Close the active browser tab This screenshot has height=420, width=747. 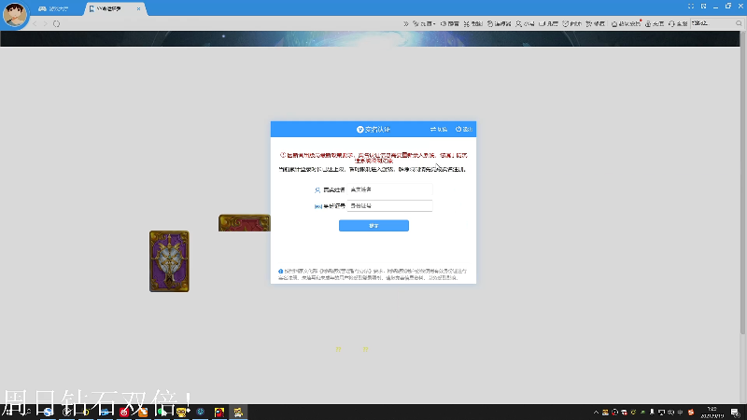click(x=138, y=9)
